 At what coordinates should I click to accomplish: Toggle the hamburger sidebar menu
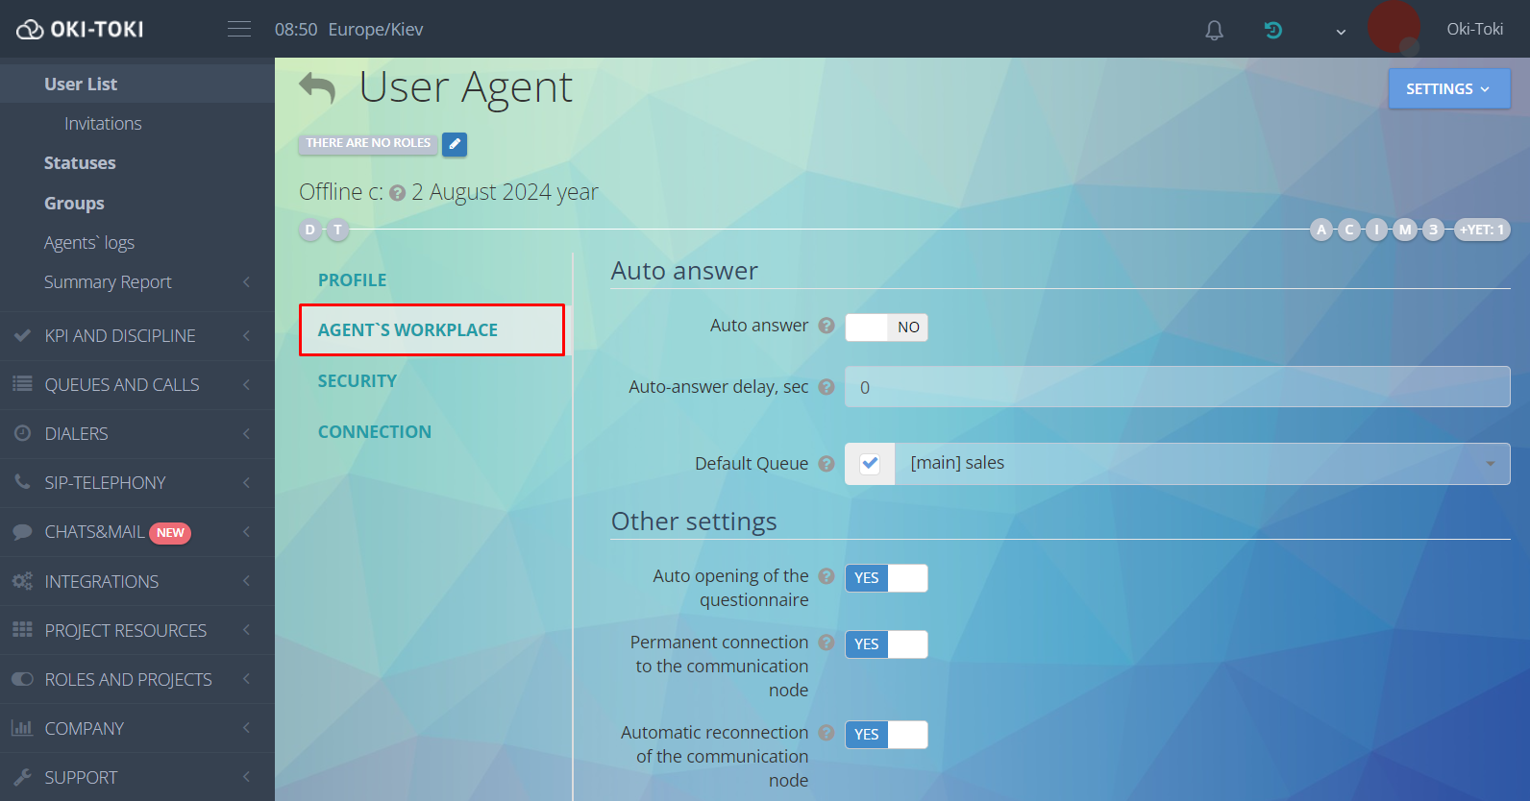point(239,30)
